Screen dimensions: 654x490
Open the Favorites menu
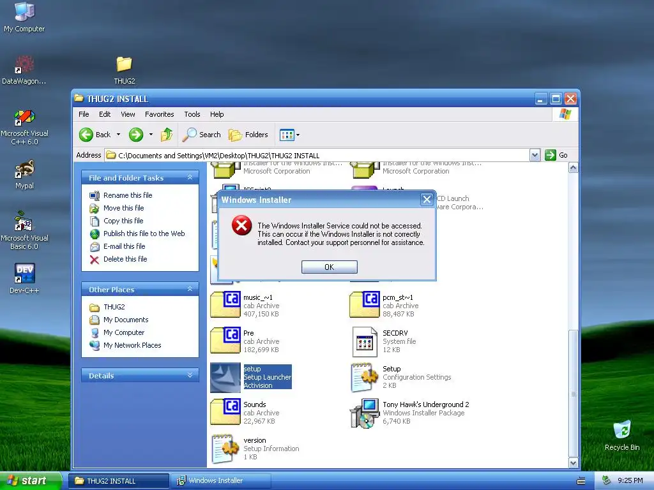click(159, 114)
